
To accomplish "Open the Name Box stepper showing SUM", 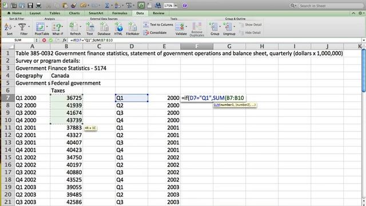I will point(37,40).
